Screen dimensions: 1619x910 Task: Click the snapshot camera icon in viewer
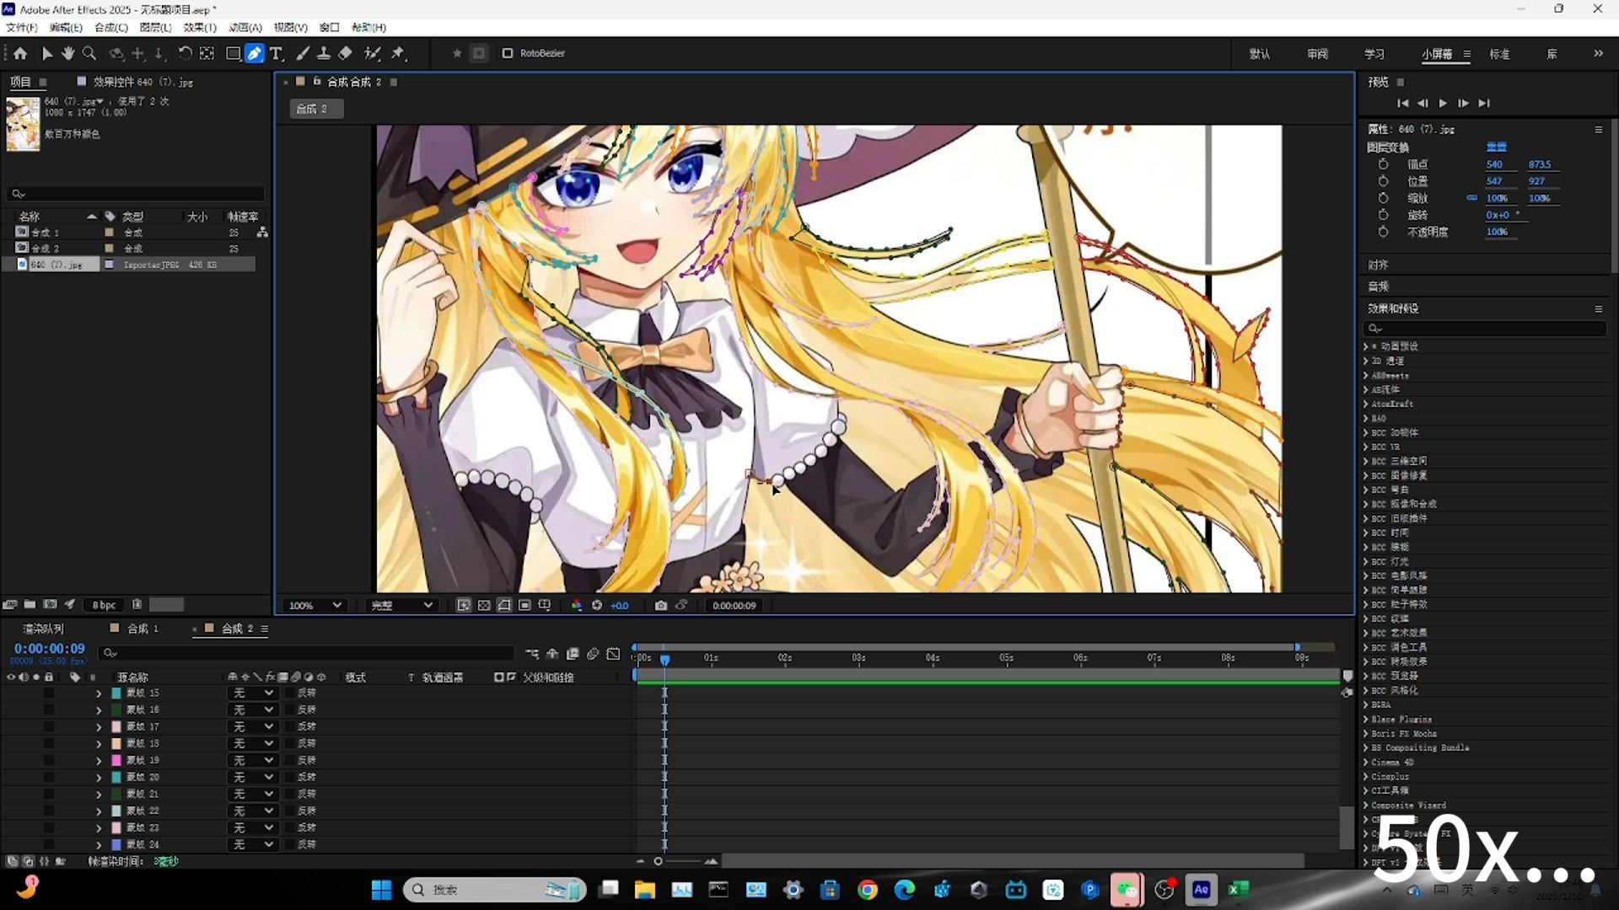tap(661, 605)
